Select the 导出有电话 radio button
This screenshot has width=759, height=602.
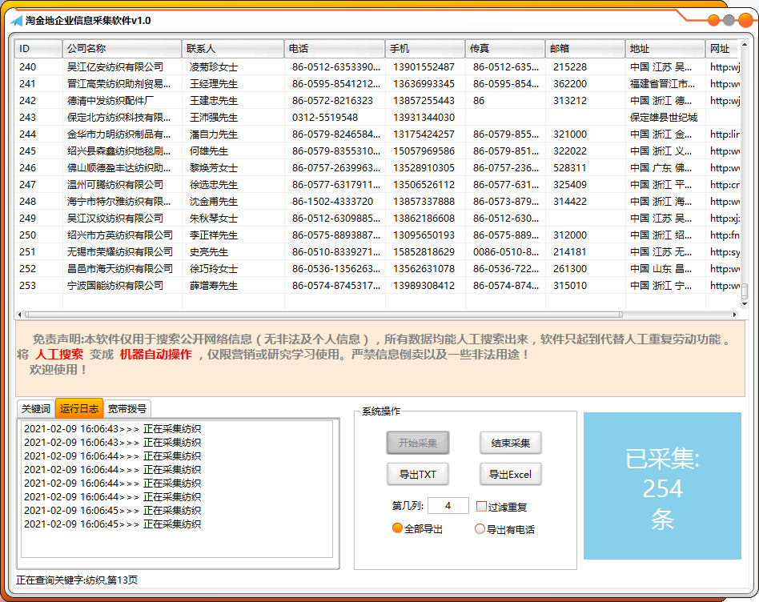point(480,528)
